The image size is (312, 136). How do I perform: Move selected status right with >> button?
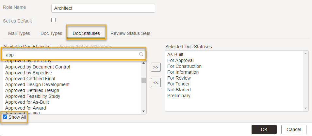pyautogui.click(x=156, y=67)
